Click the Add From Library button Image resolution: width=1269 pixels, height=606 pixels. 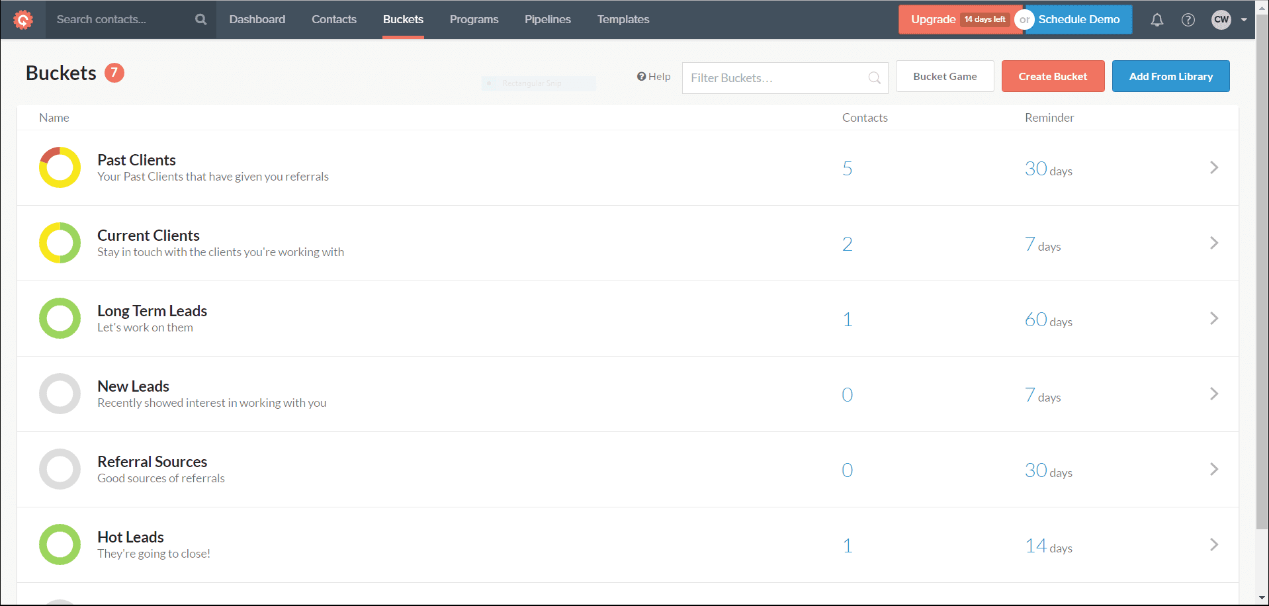(x=1170, y=77)
